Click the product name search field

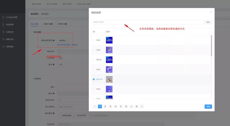(148, 22)
